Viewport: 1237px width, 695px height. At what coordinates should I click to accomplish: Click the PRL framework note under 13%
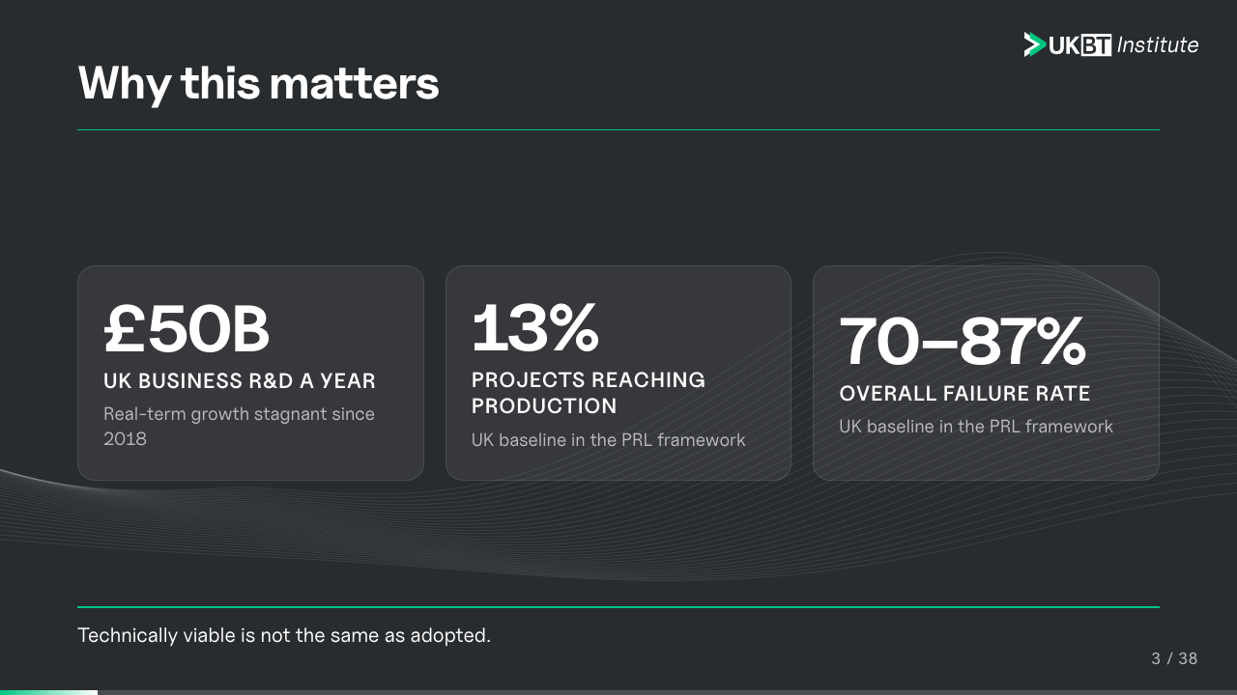[x=608, y=440]
